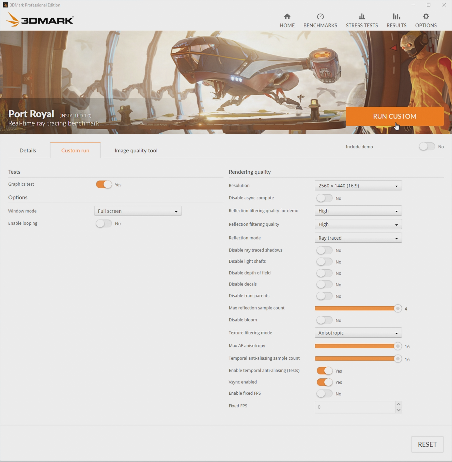Image resolution: width=452 pixels, height=462 pixels.
Task: Turn off the Graphics test toggle
Action: pyautogui.click(x=104, y=184)
